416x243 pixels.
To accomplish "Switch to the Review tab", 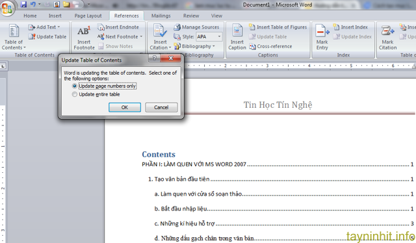I will click(x=191, y=16).
